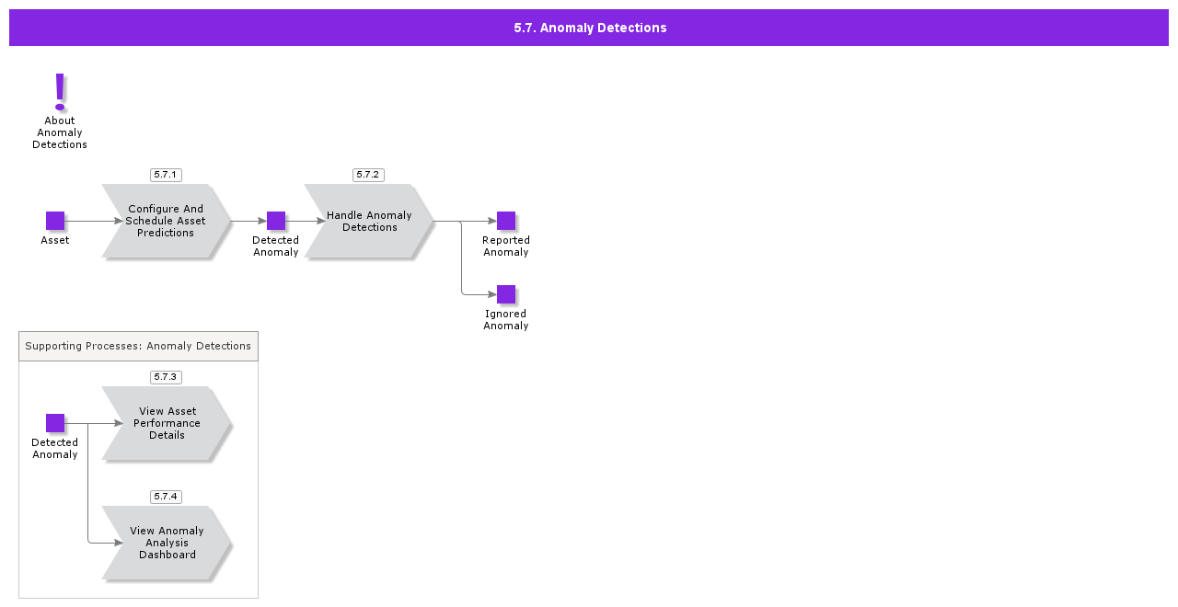Click the 5.7.3 process number tag
Viewport: 1178px width, 607px height.
166,377
